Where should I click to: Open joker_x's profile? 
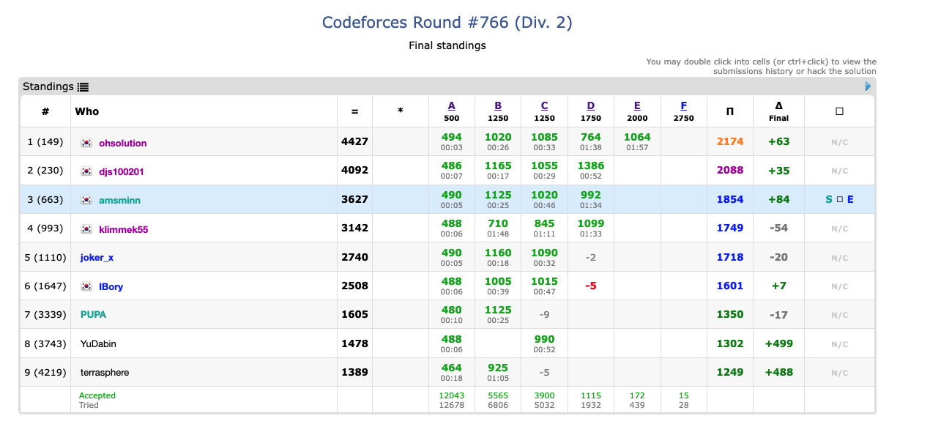[97, 257]
